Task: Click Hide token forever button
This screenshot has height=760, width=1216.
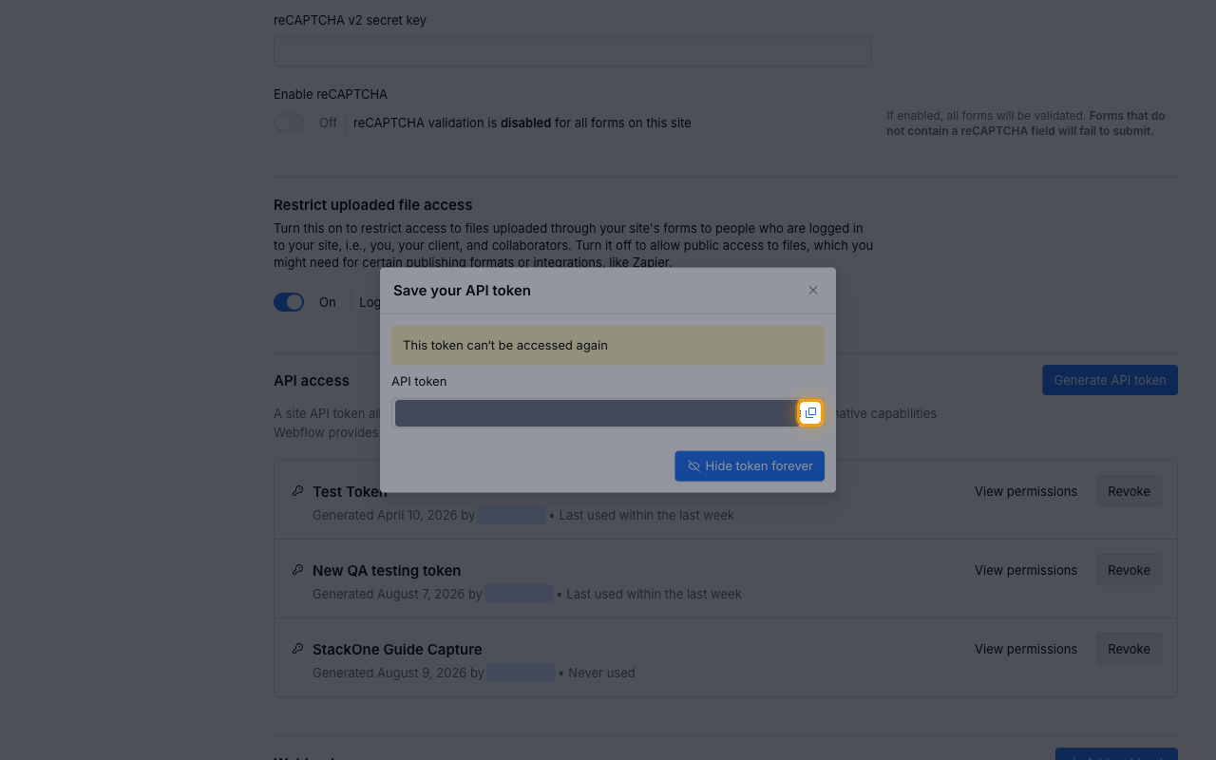Action: click(x=750, y=466)
